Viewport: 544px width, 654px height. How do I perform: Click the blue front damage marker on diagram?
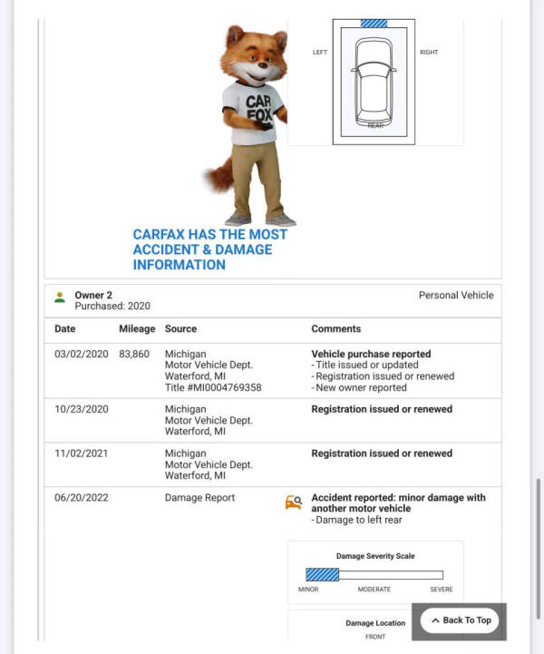(374, 24)
